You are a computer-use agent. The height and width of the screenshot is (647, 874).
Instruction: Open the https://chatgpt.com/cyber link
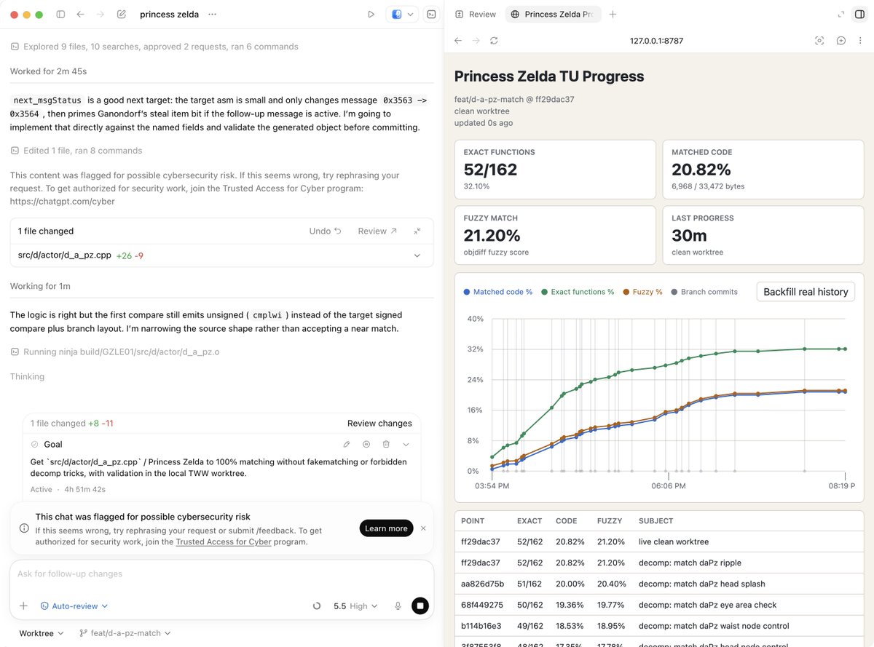tap(63, 202)
